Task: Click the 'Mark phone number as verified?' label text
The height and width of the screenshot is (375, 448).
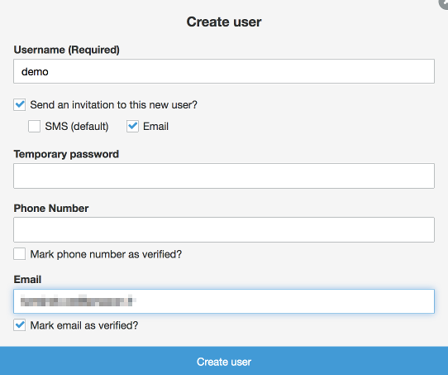Action: click(106, 254)
